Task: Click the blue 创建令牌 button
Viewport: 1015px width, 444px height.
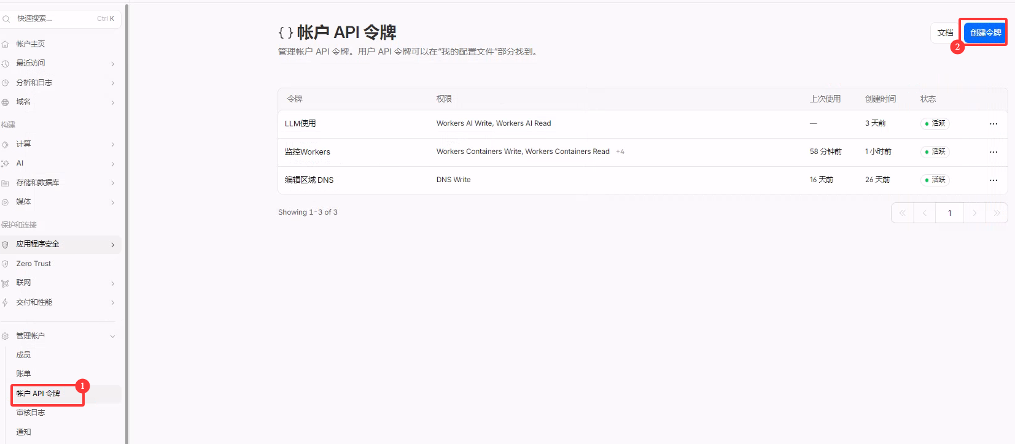Action: coord(985,33)
